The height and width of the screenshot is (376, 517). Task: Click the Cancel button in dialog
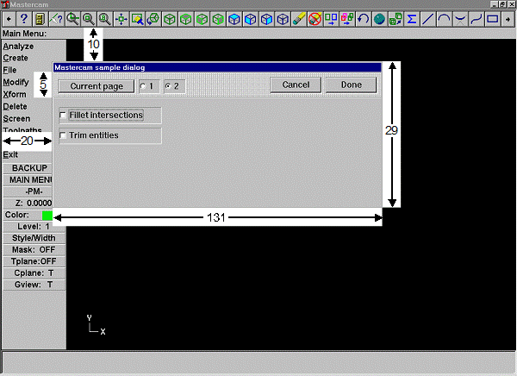pos(296,85)
